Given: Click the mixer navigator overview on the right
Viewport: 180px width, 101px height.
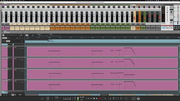Looking at the screenshot, I should (x=177, y=15).
